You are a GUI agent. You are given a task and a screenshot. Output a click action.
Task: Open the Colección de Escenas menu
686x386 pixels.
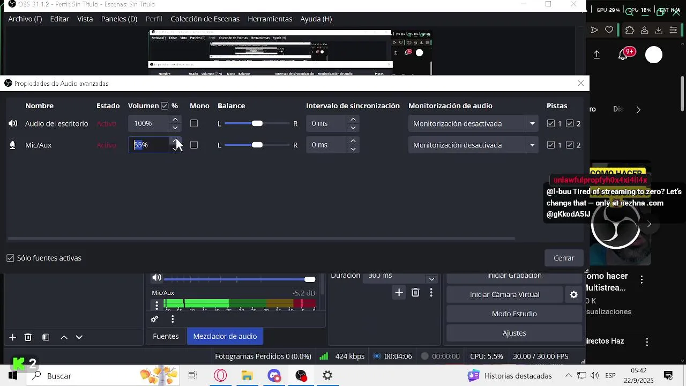click(205, 19)
